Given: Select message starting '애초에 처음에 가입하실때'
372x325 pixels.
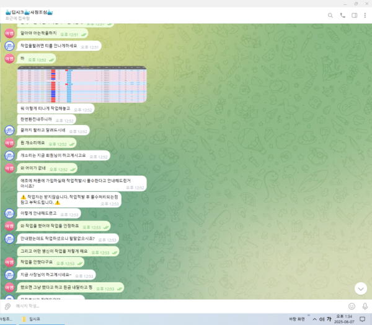Looking at the screenshot, I should 82,183.
